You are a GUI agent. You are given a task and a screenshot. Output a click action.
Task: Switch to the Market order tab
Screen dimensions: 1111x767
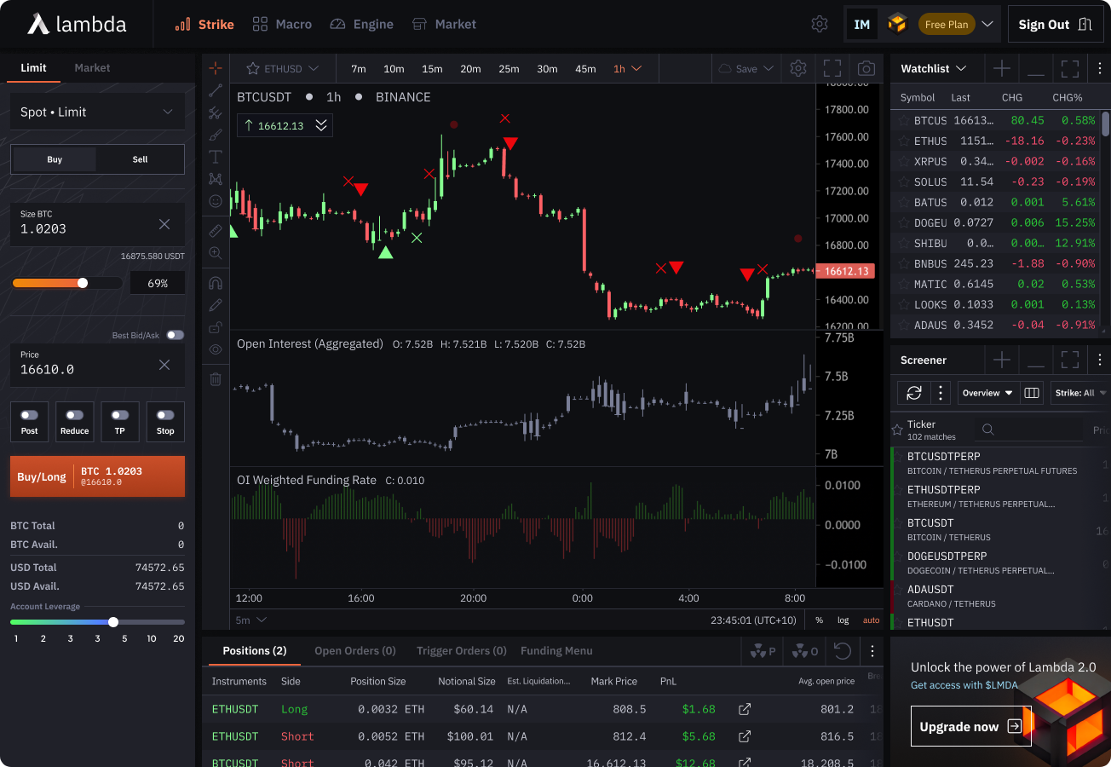pyautogui.click(x=92, y=68)
